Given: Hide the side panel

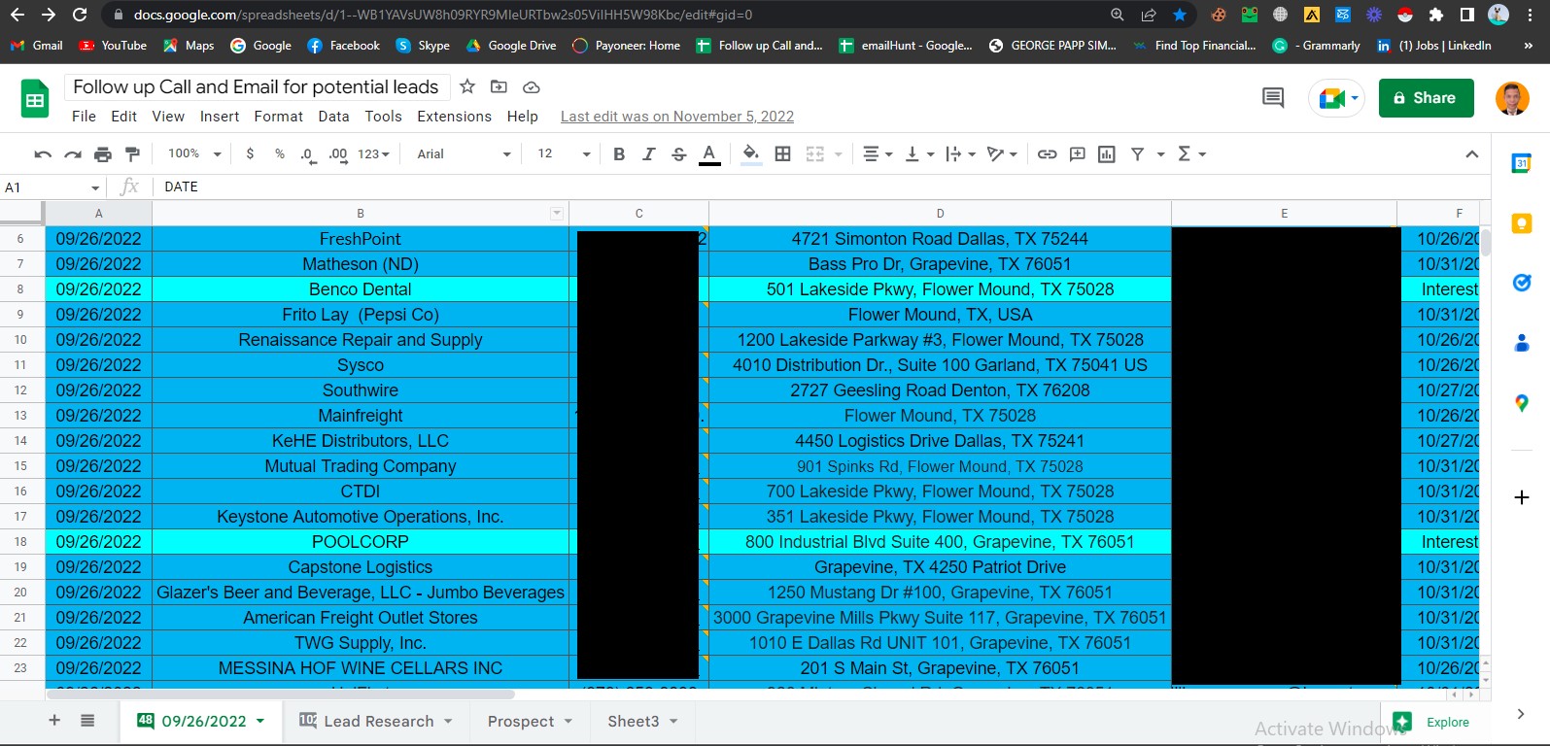Looking at the screenshot, I should point(1521,714).
